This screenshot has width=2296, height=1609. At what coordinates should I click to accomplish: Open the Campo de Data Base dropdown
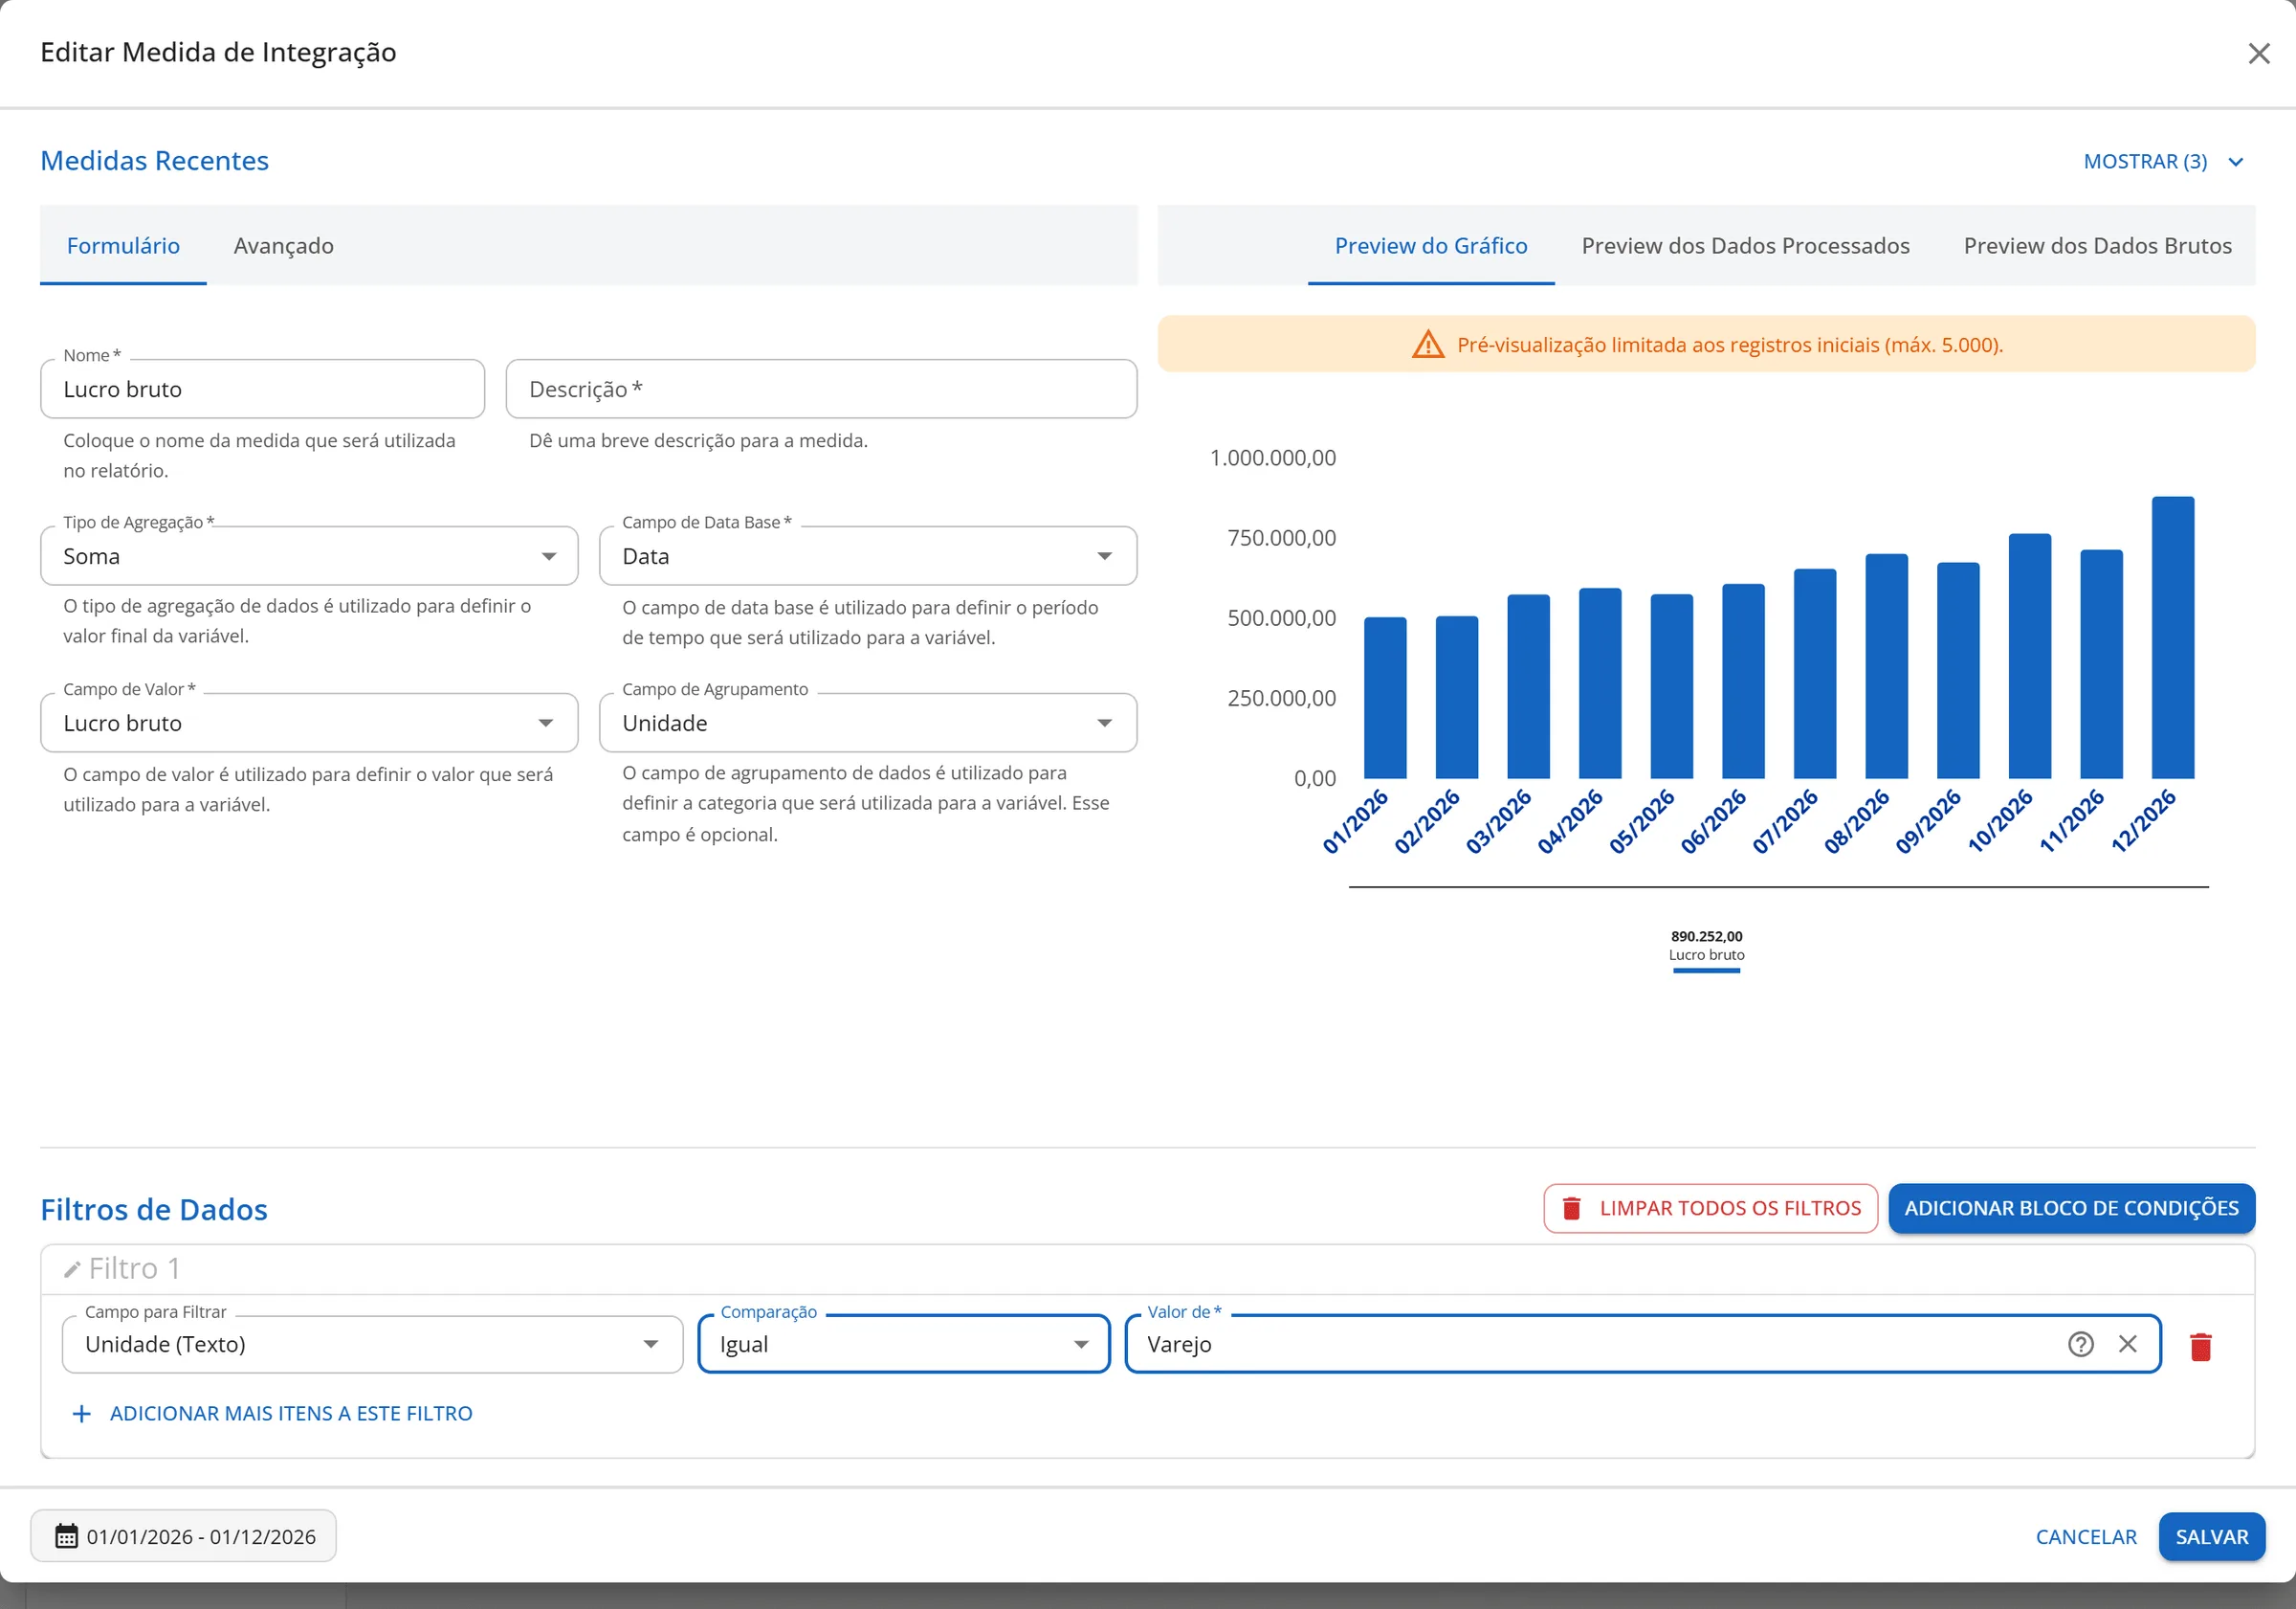tap(867, 555)
